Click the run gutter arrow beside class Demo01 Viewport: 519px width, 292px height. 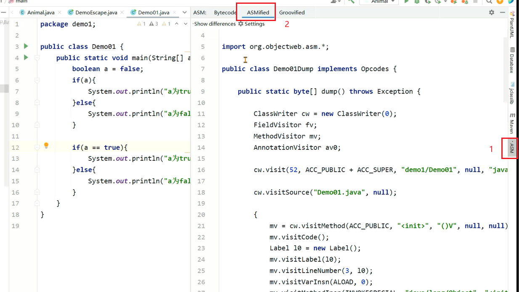click(x=26, y=46)
